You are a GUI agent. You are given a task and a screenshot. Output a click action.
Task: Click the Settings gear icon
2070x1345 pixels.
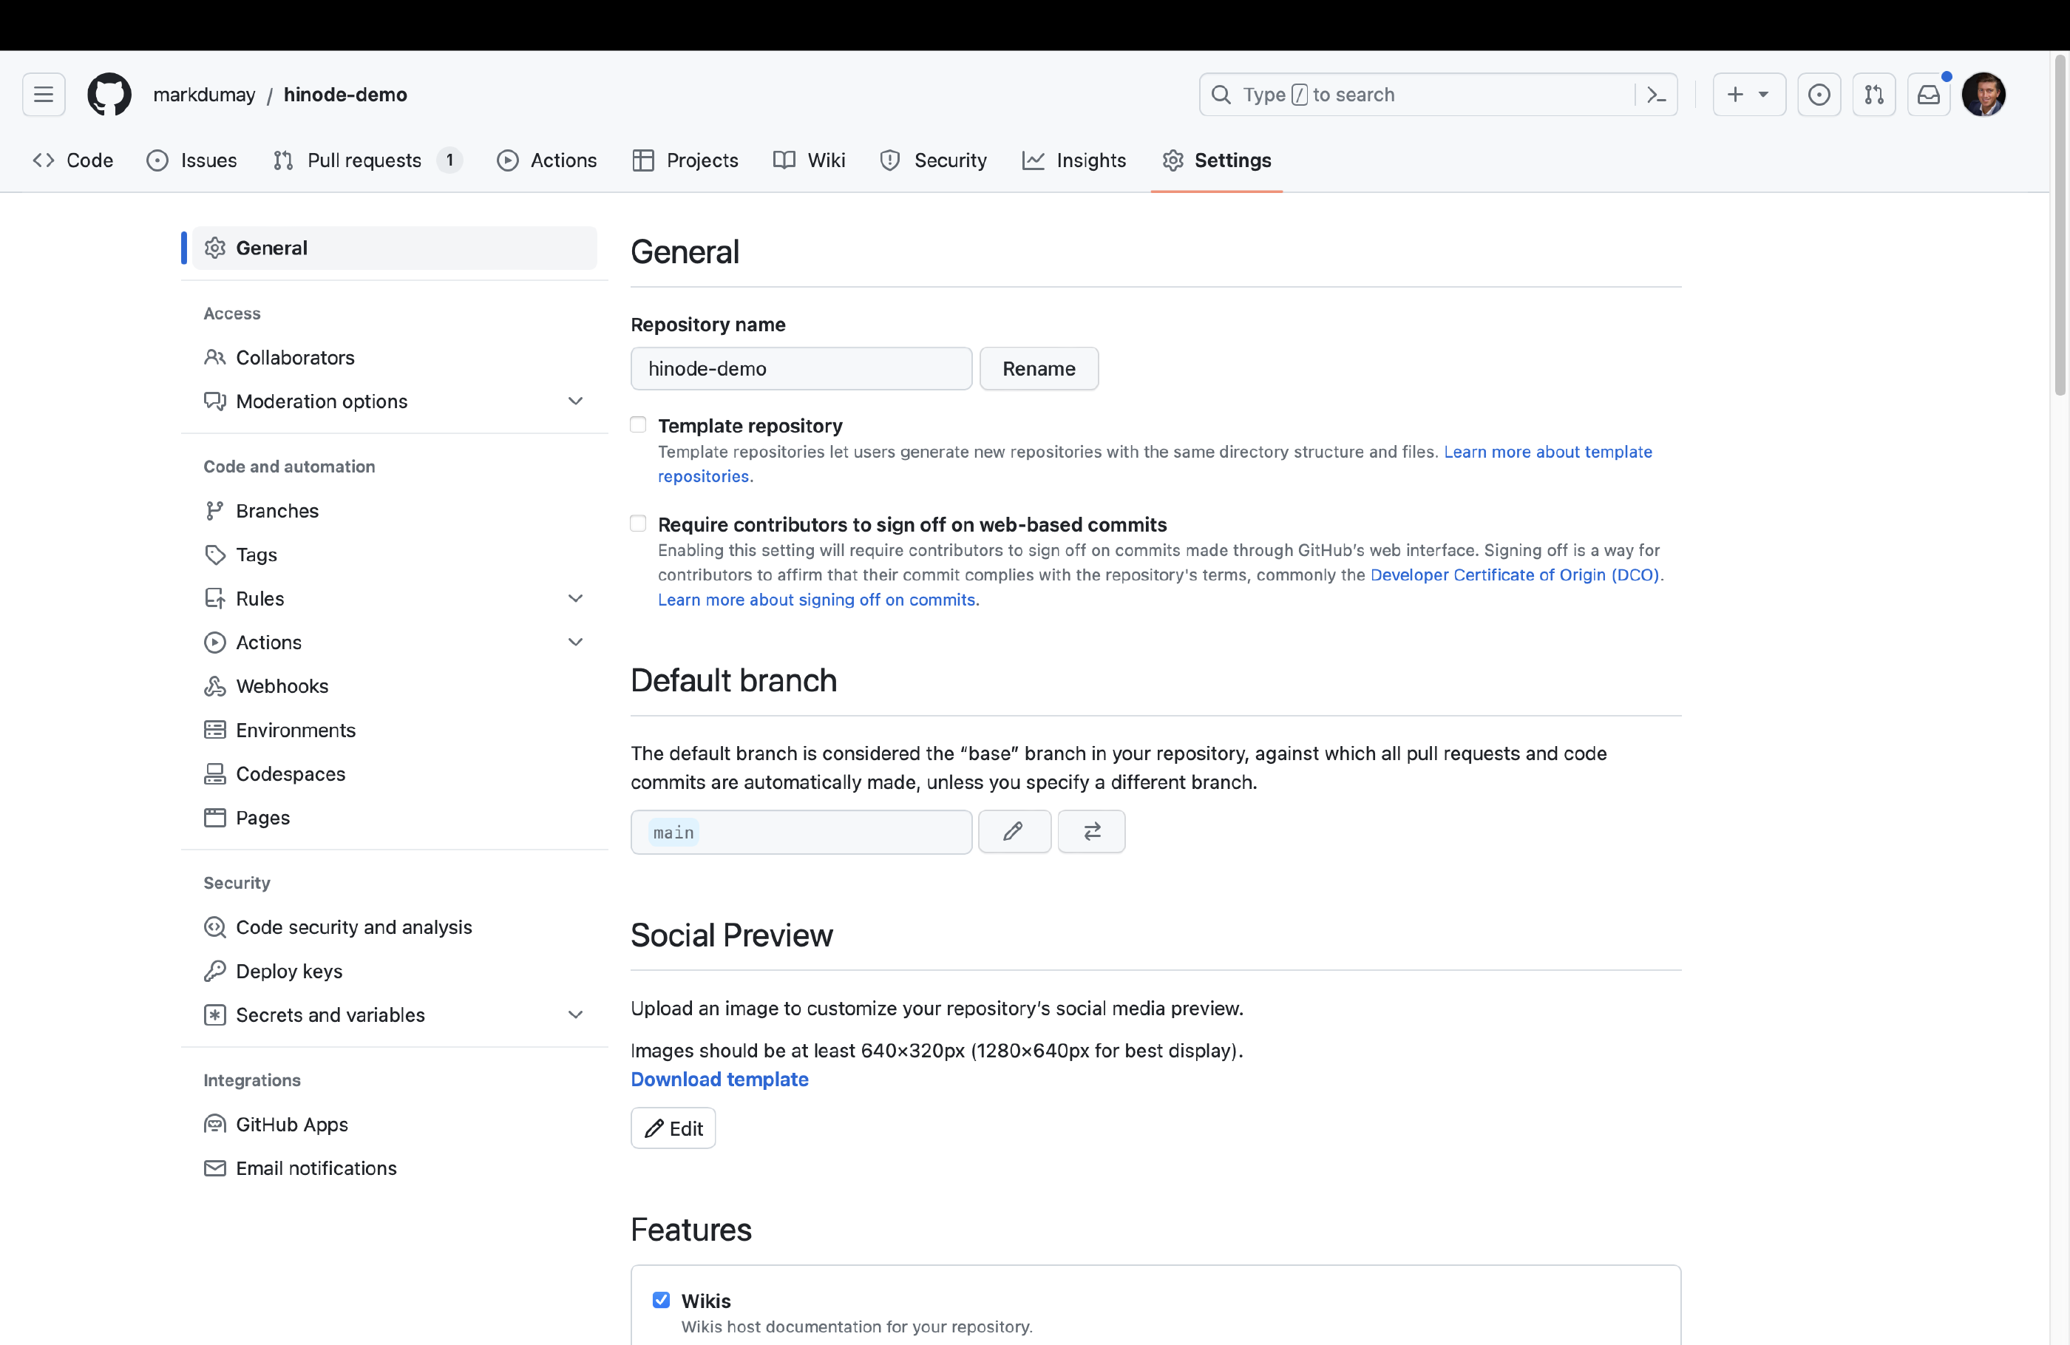pyautogui.click(x=1174, y=160)
